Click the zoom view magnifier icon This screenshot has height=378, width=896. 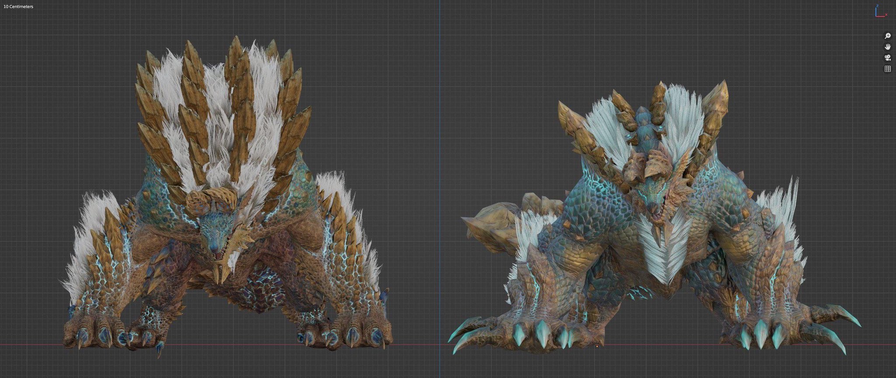coord(888,36)
